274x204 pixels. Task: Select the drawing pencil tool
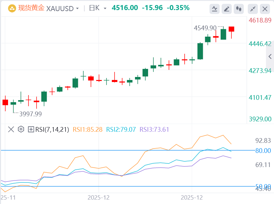coord(227,8)
